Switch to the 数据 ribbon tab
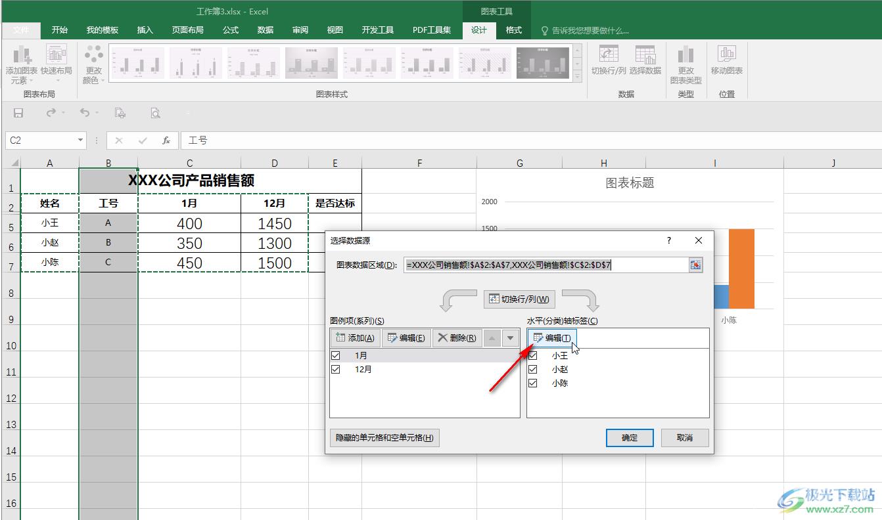This screenshot has height=520, width=882. tap(266, 30)
